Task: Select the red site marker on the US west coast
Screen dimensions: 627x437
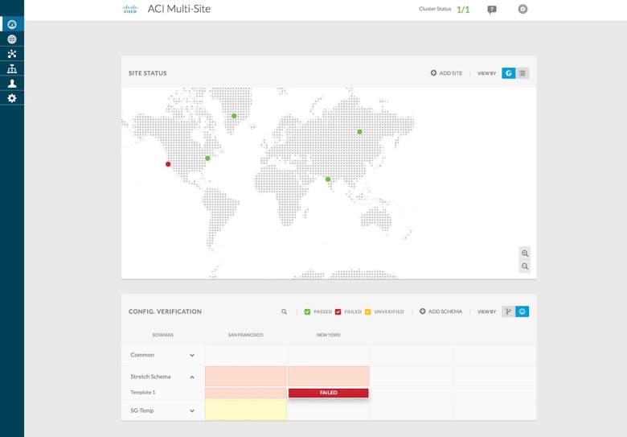Action: click(168, 164)
